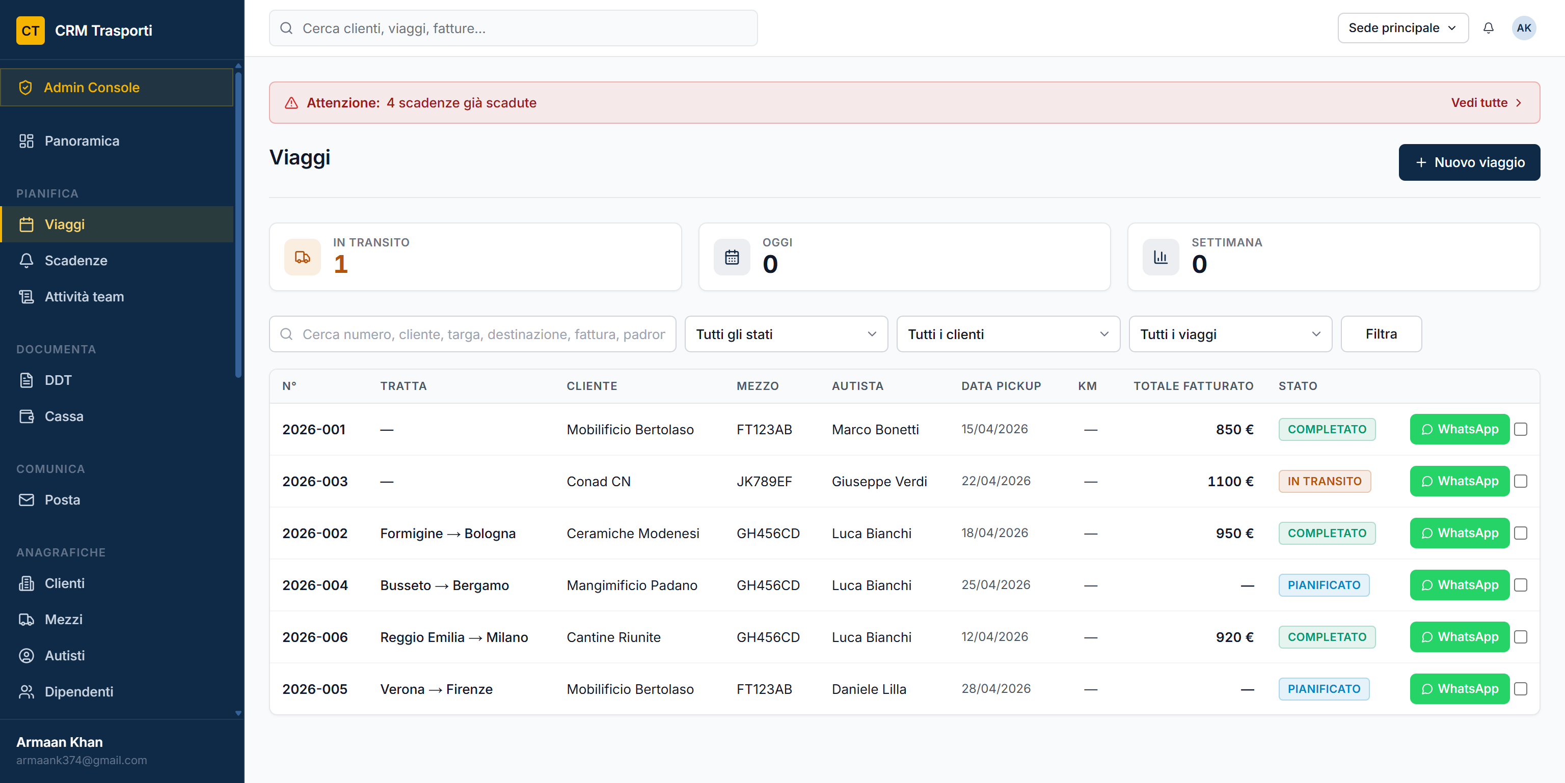Click the CT logo icon
This screenshot has height=783, width=1565.
pos(31,31)
